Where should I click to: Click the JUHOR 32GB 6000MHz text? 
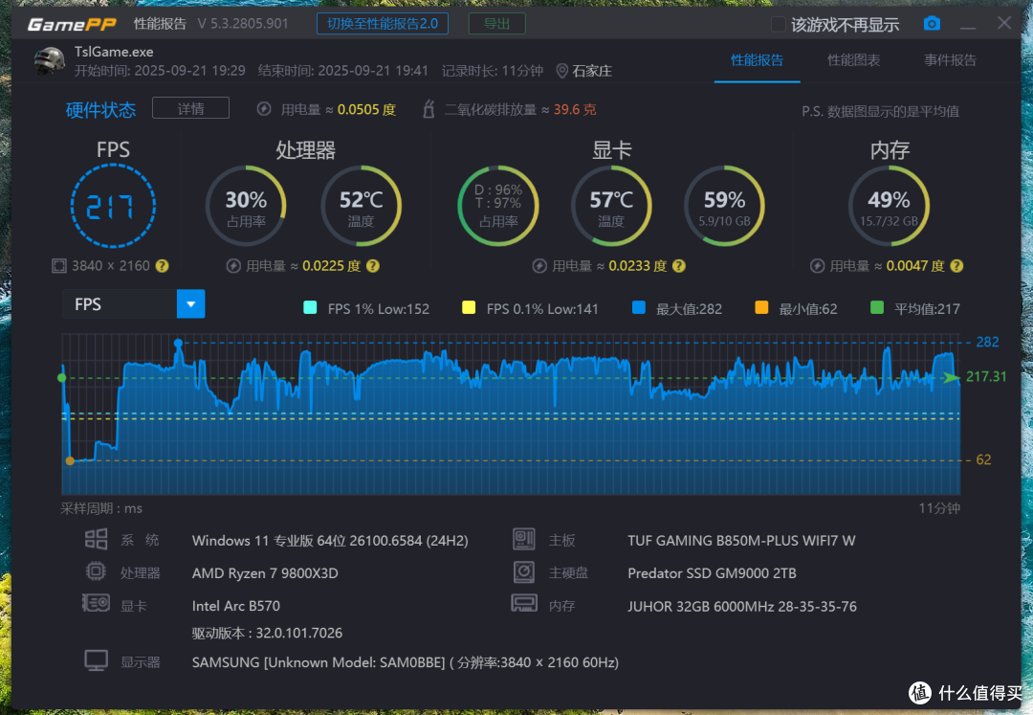click(x=742, y=606)
